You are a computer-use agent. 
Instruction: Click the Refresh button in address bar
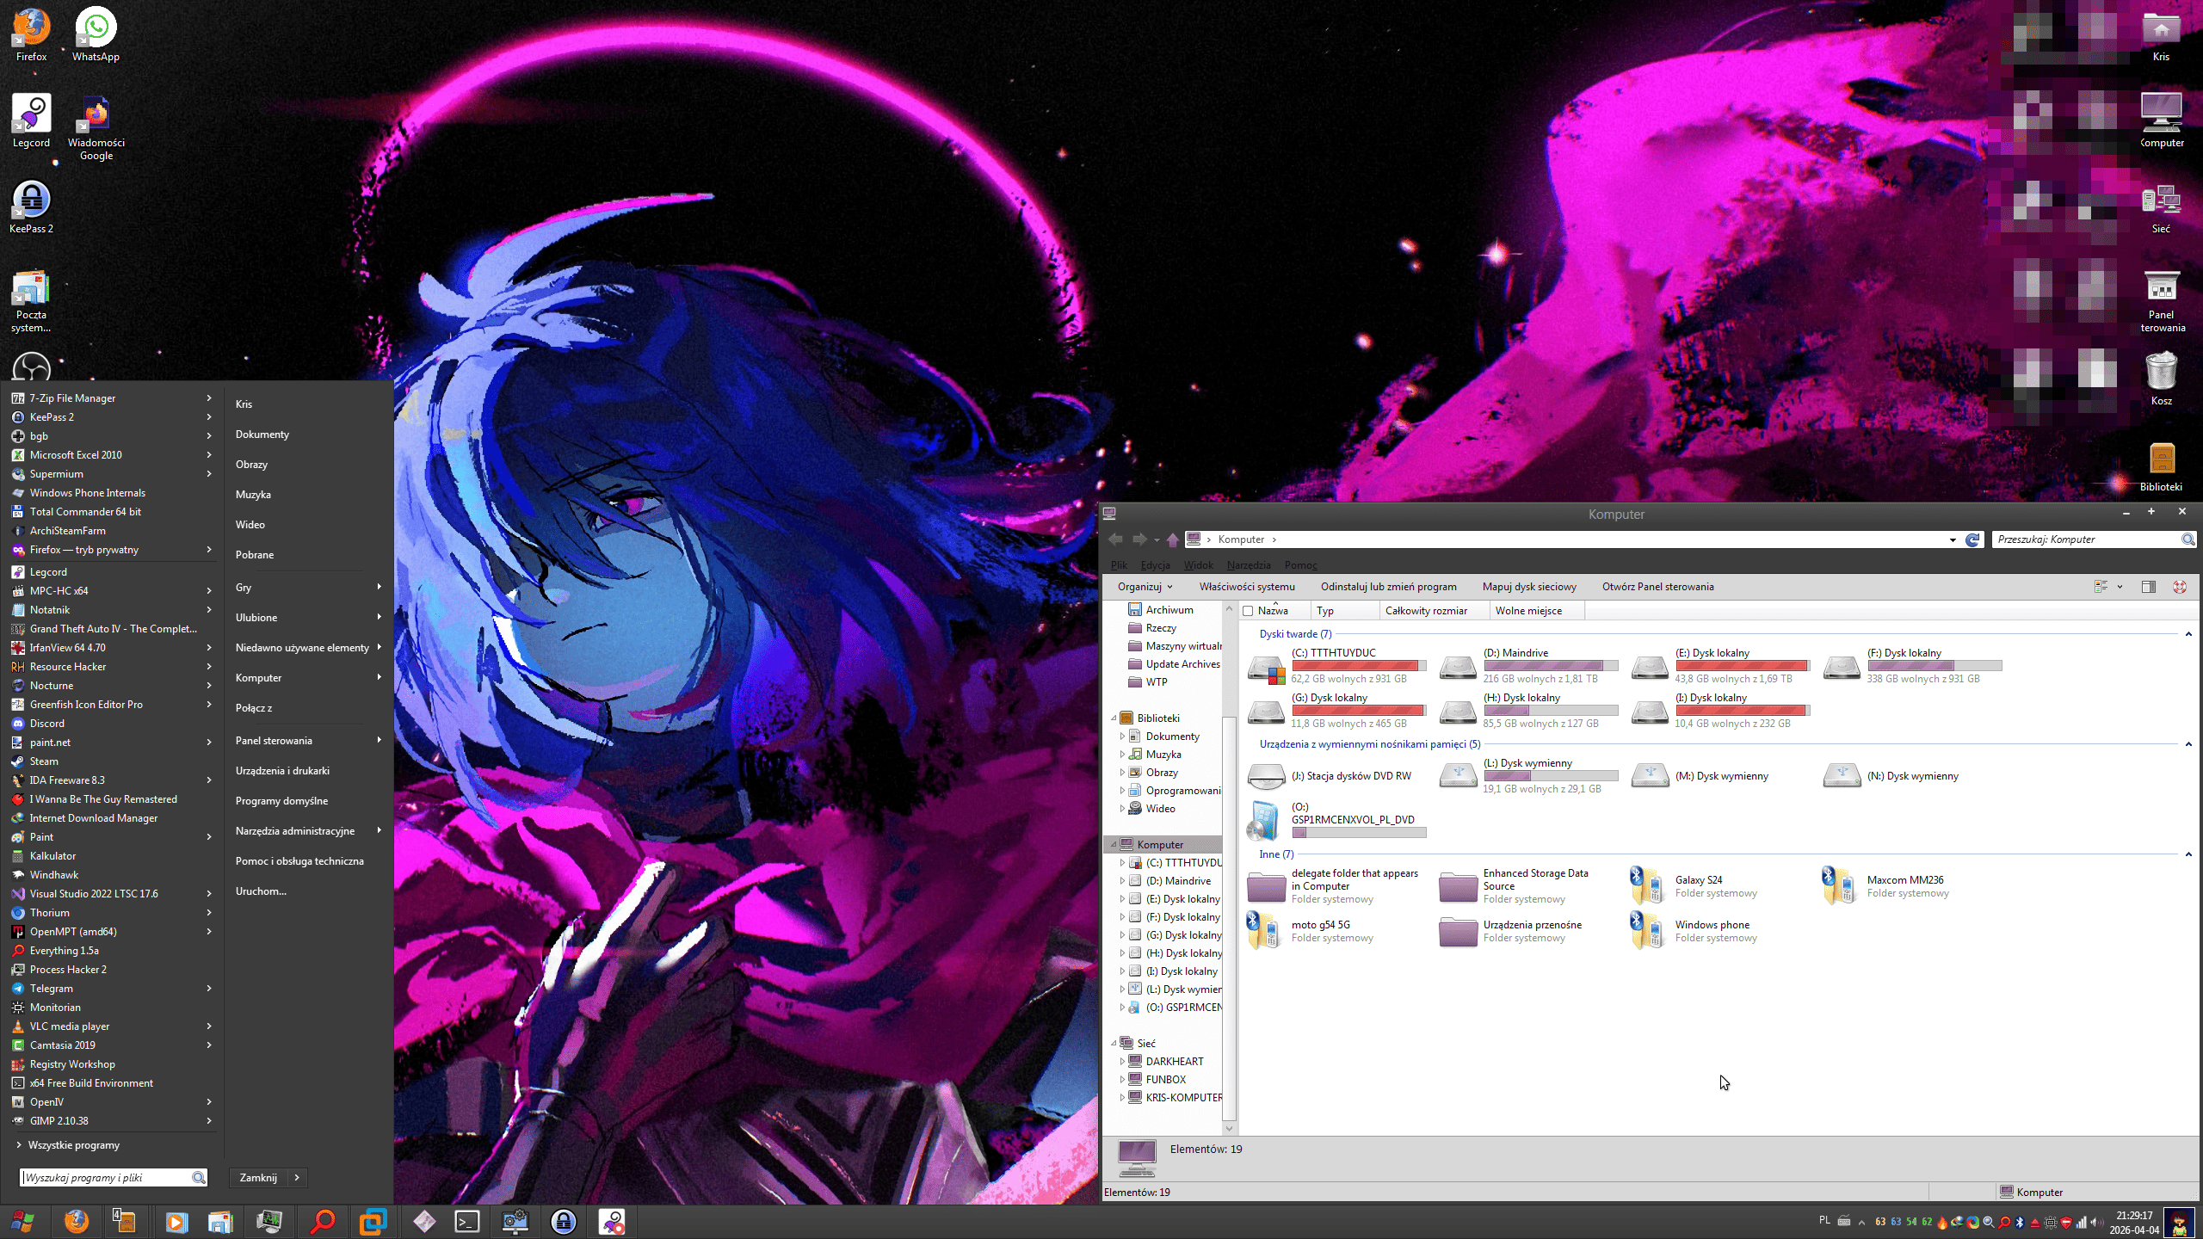coord(1972,539)
